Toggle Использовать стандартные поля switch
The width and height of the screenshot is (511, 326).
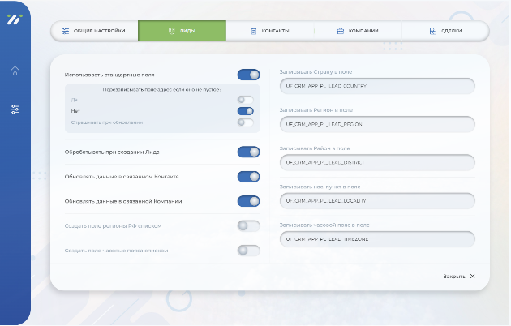coord(248,75)
